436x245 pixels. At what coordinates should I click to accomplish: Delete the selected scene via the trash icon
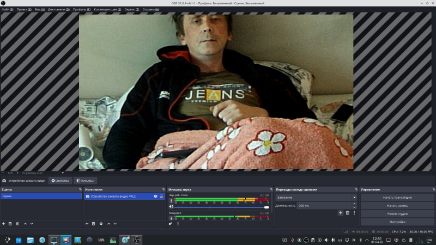[x=10, y=224]
